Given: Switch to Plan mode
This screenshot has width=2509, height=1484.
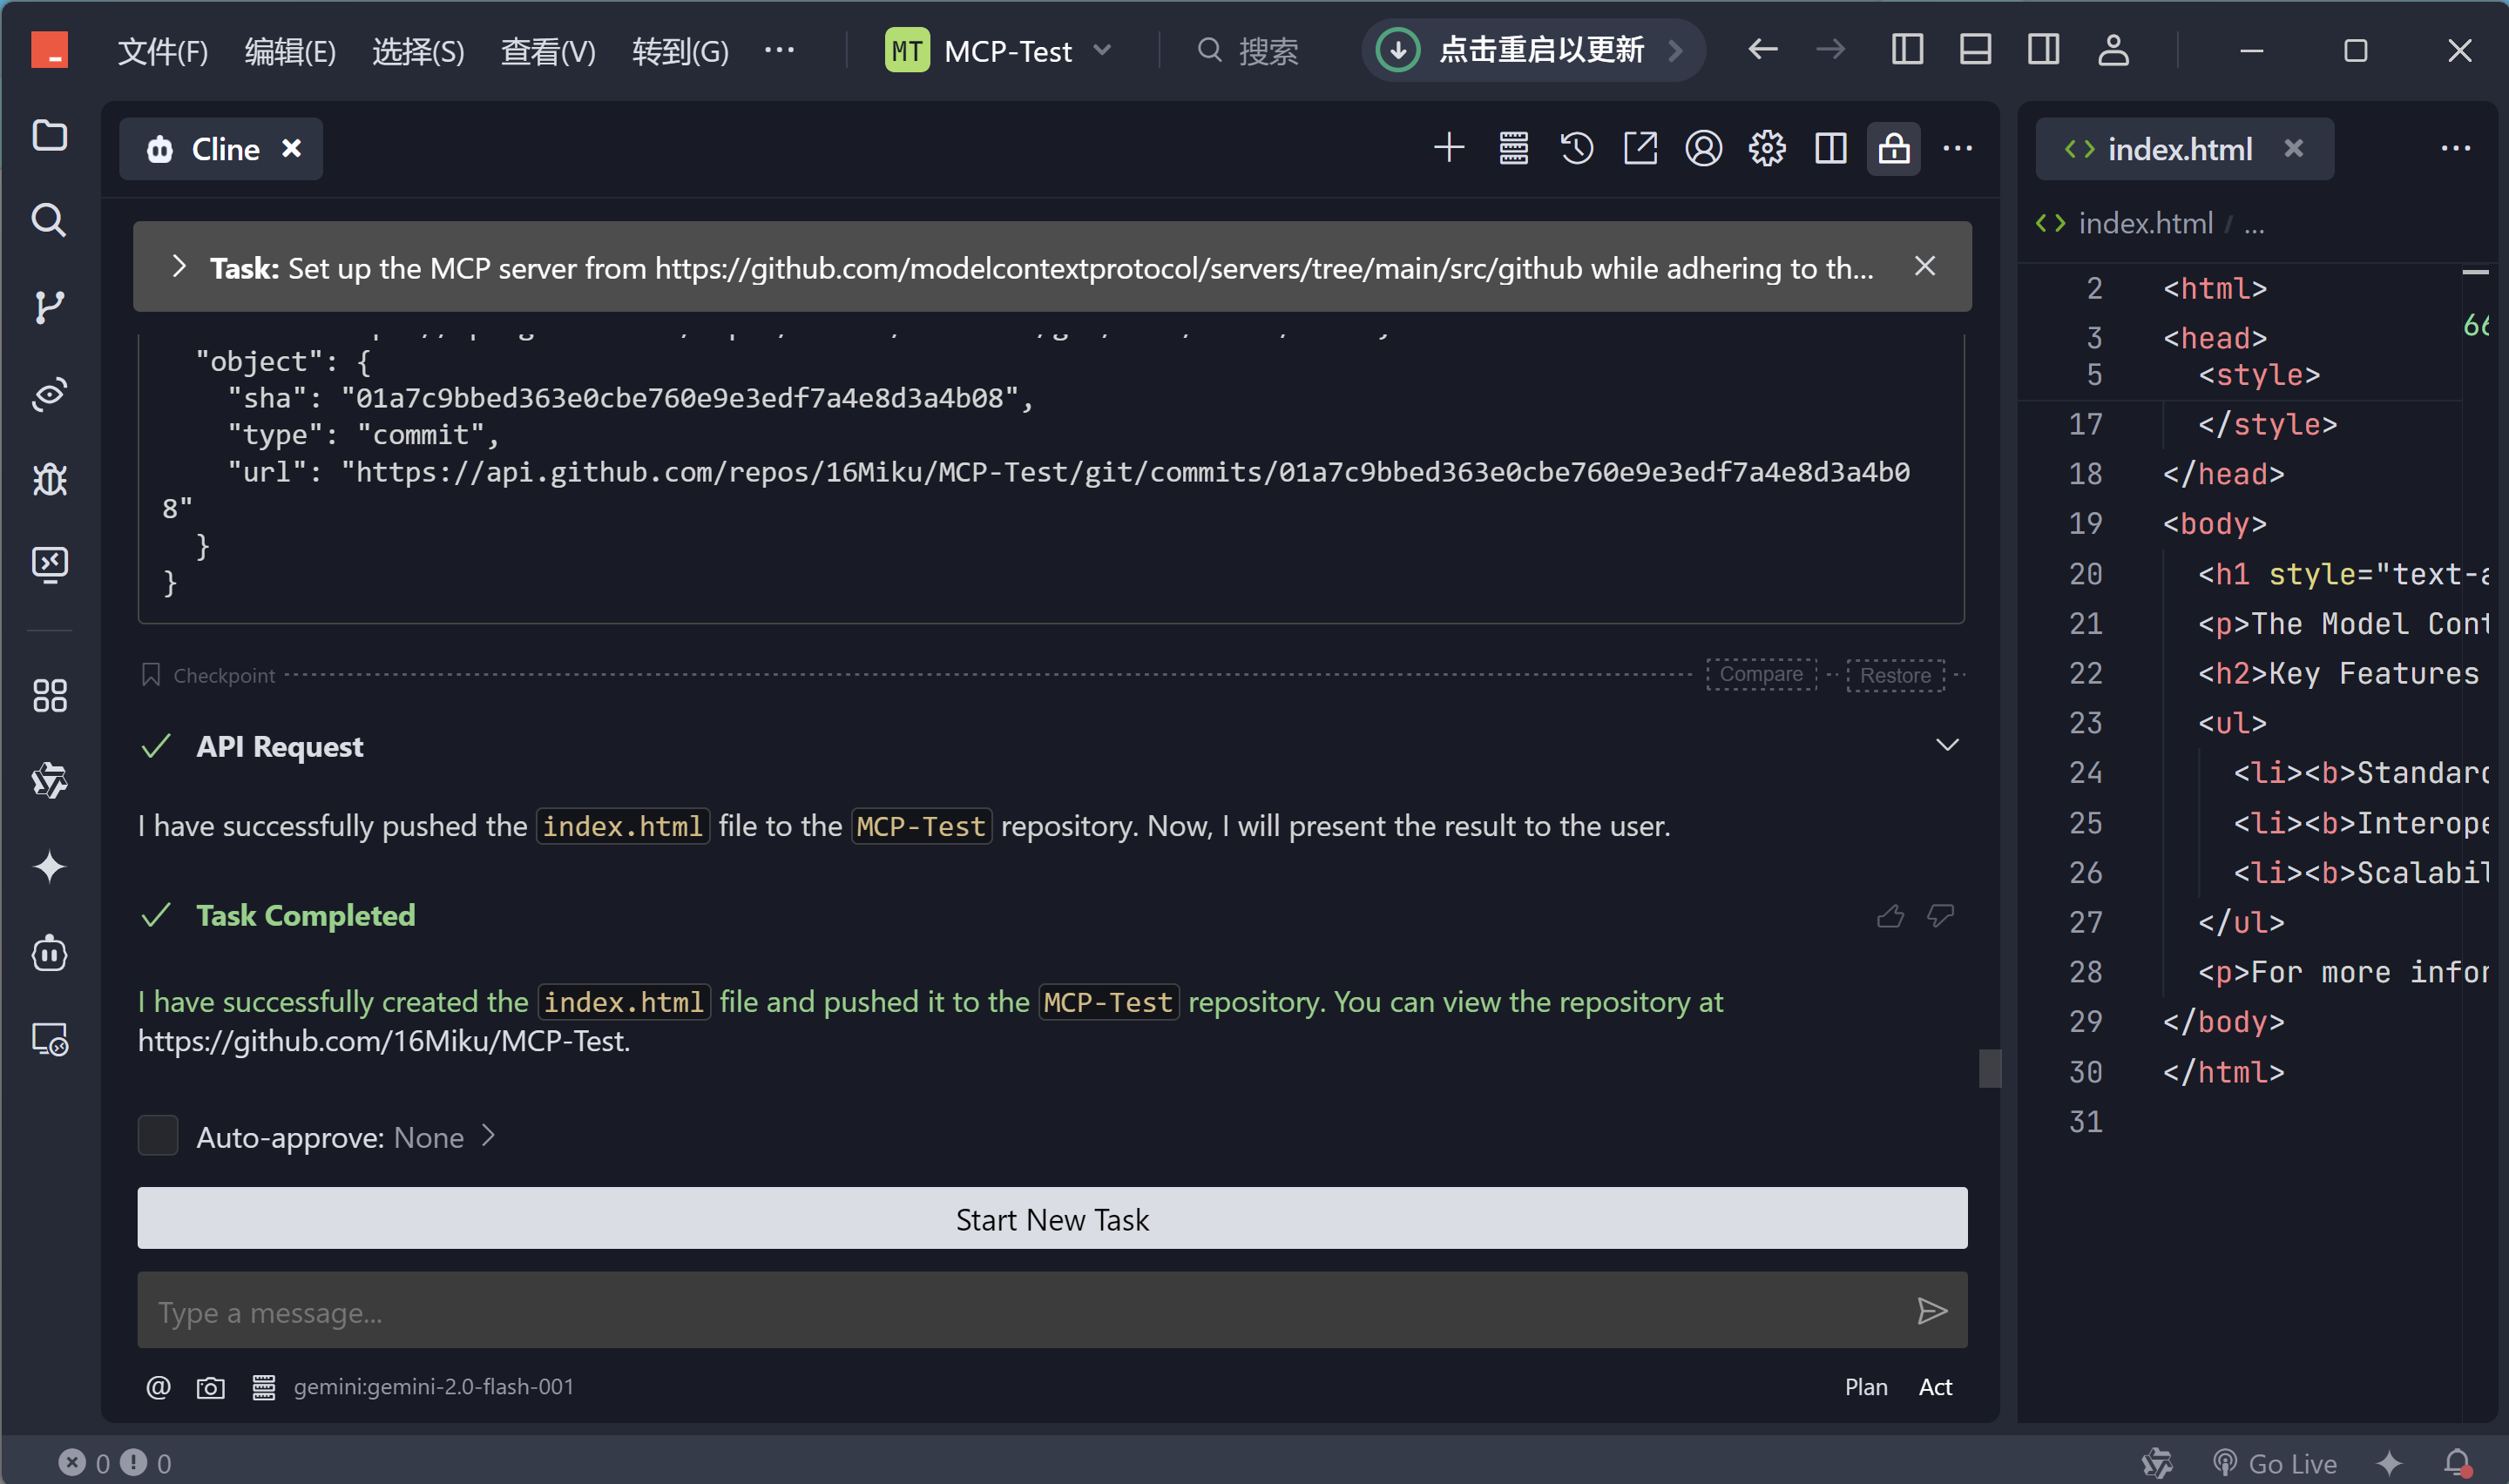Looking at the screenshot, I should 1865,1387.
